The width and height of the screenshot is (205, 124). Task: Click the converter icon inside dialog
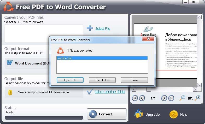(x=61, y=51)
